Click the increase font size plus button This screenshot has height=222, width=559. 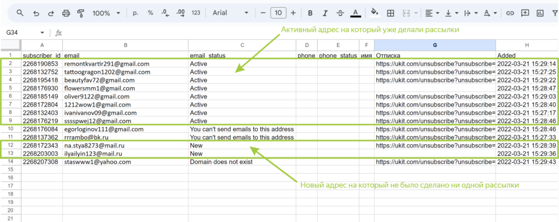(293, 13)
